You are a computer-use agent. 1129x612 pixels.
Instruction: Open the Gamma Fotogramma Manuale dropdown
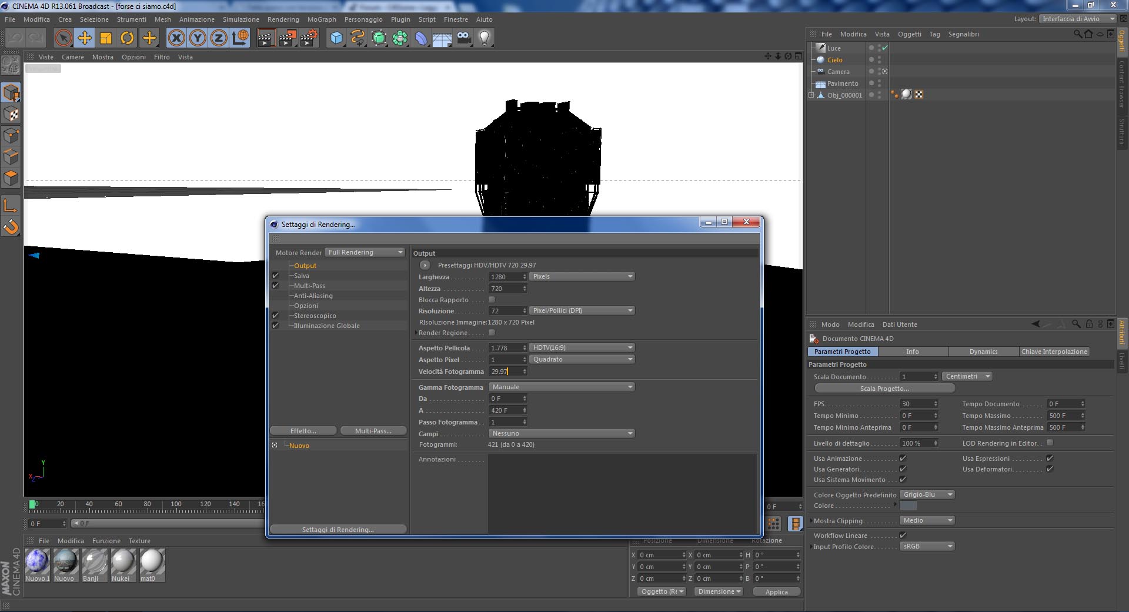click(x=562, y=387)
